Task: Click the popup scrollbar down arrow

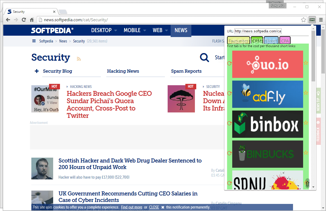Action: point(313,187)
